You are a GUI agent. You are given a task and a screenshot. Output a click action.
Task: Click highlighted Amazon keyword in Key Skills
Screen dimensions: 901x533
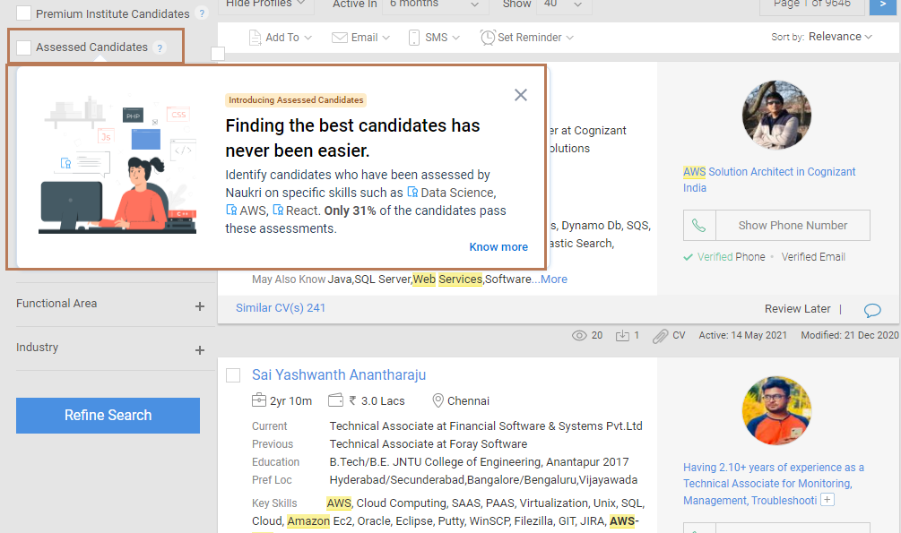(x=308, y=521)
